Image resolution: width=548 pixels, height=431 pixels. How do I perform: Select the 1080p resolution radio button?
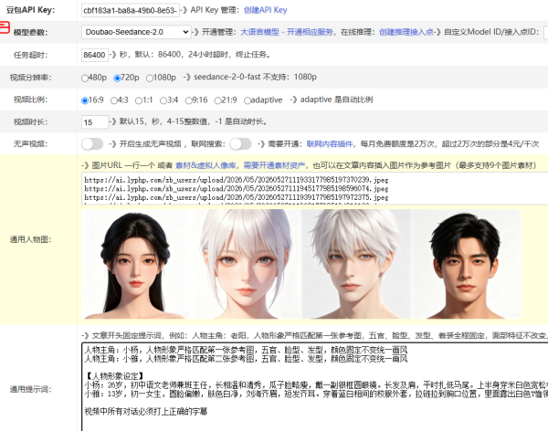[x=150, y=79]
